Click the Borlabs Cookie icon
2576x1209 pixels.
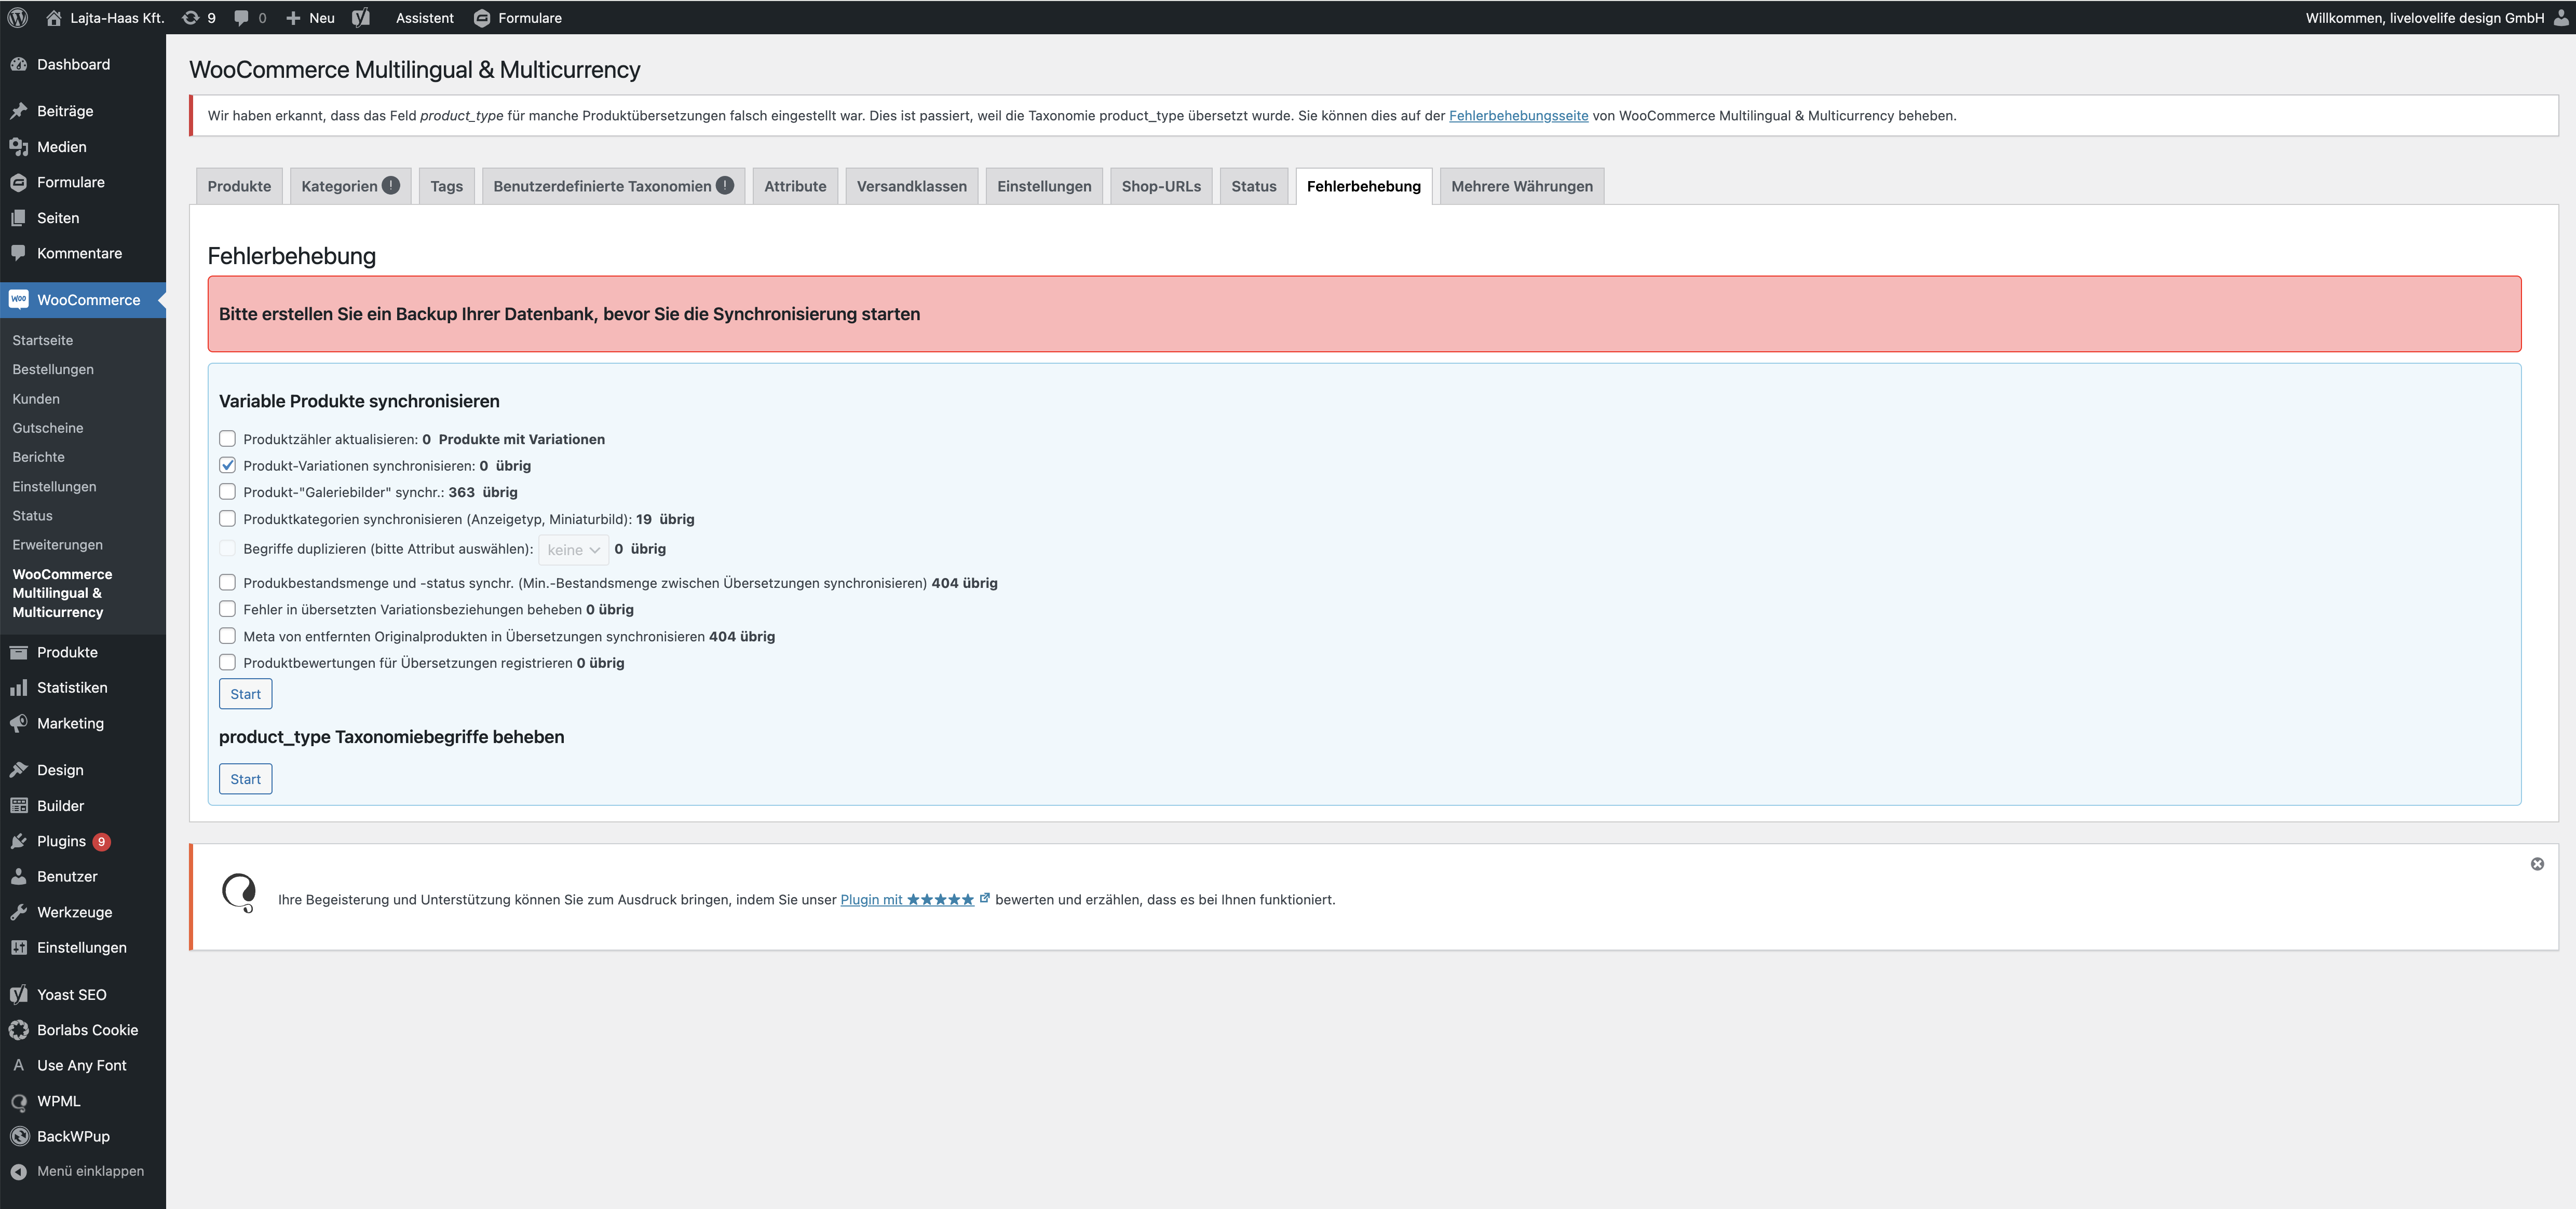coord(18,1030)
